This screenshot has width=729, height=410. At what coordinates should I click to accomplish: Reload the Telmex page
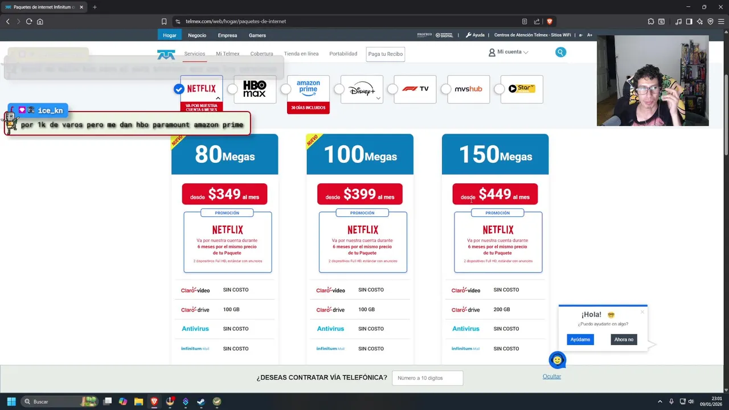(x=29, y=22)
